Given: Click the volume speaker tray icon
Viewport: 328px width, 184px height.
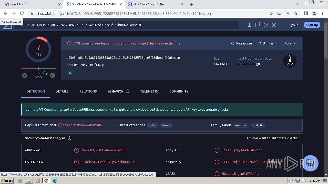Looking at the screenshot, I should pyautogui.click(x=291, y=181).
